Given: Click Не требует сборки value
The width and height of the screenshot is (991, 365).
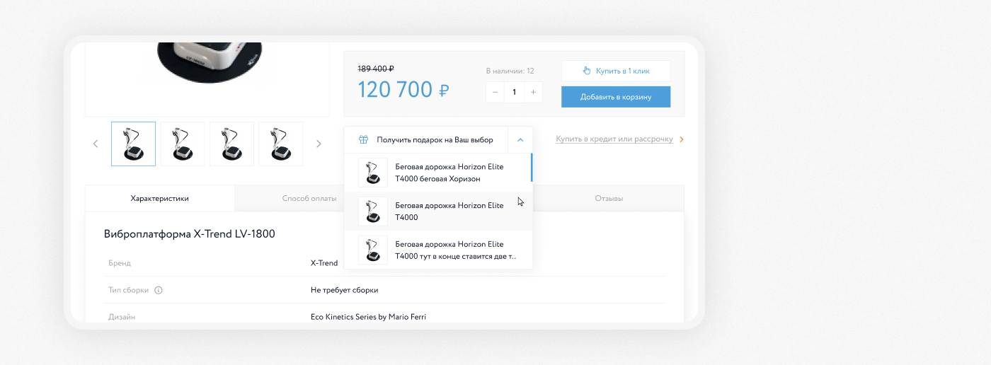Looking at the screenshot, I should point(345,290).
